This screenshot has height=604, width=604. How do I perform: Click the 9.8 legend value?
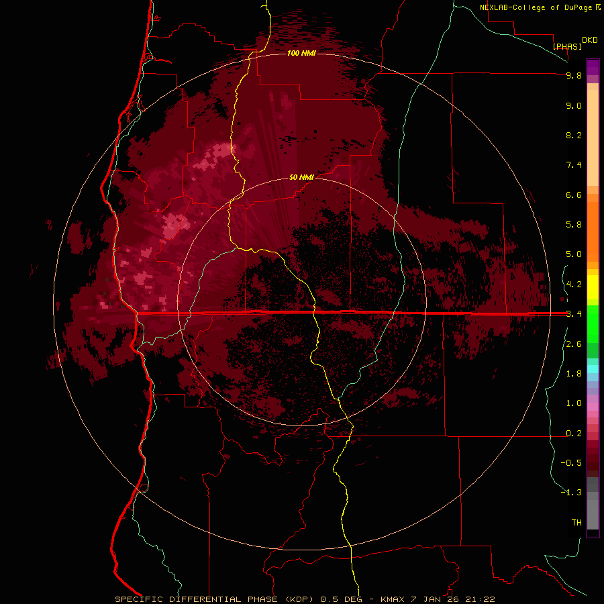click(x=574, y=75)
